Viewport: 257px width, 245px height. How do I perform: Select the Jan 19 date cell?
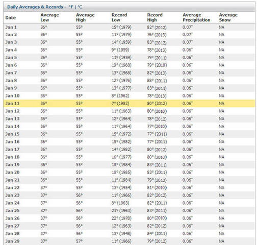tap(12, 165)
